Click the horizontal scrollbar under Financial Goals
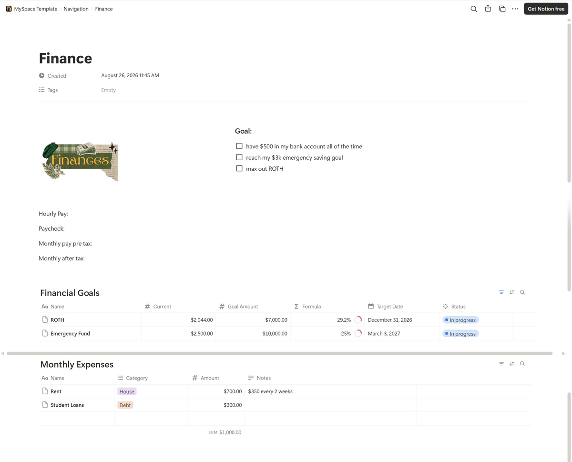This screenshot has width=572, height=462. 279,353
